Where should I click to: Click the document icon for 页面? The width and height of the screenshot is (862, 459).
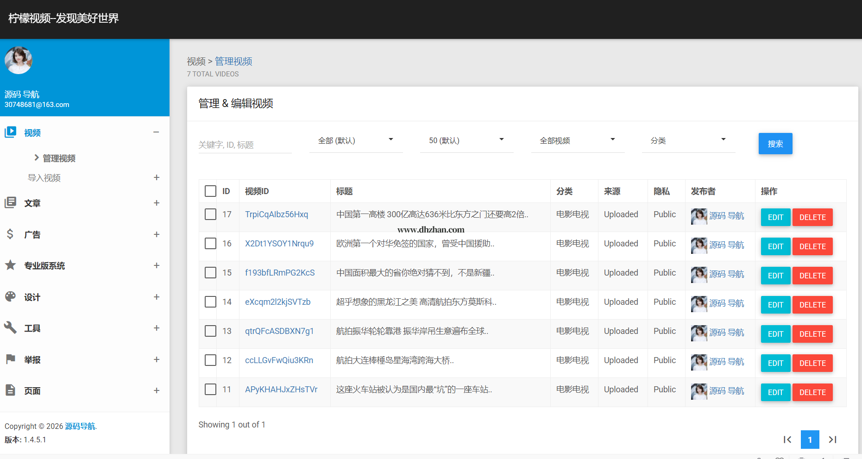pos(10,390)
